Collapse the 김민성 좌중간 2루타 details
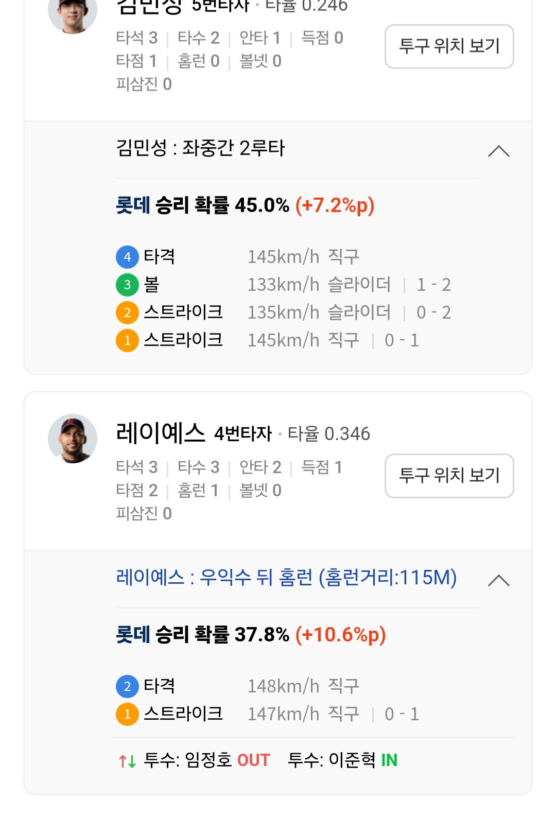This screenshot has height=834, width=556. [498, 151]
